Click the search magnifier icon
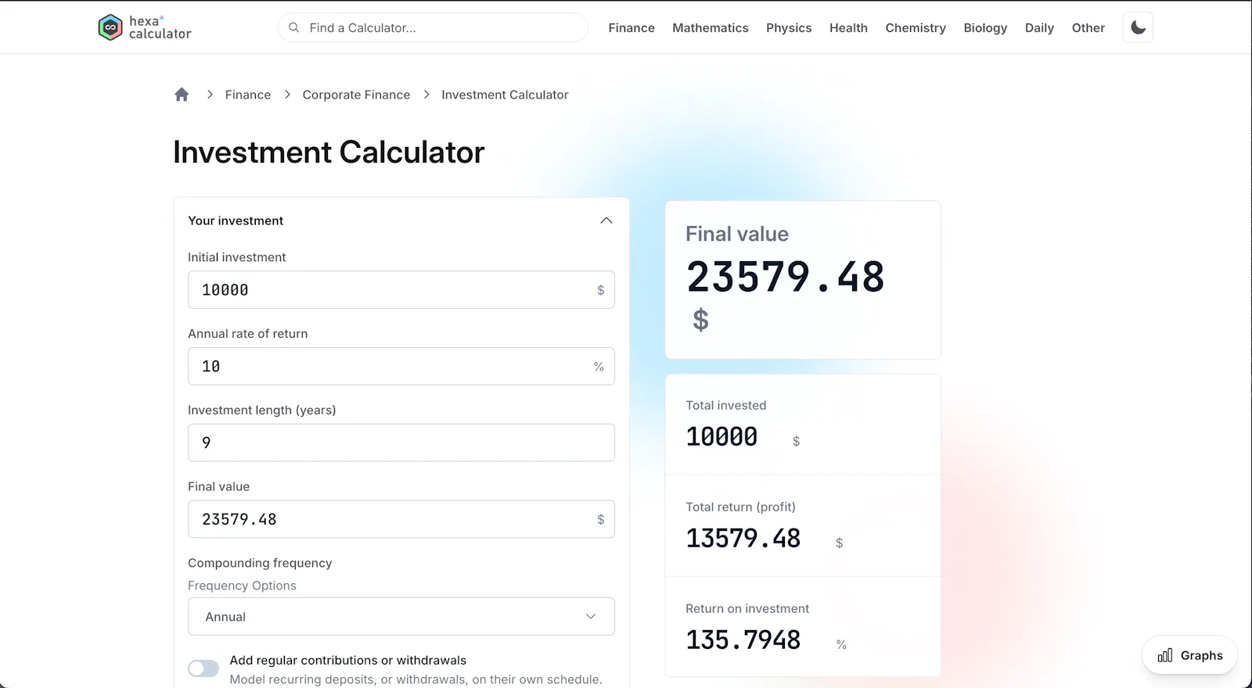This screenshot has width=1252, height=688. tap(294, 27)
